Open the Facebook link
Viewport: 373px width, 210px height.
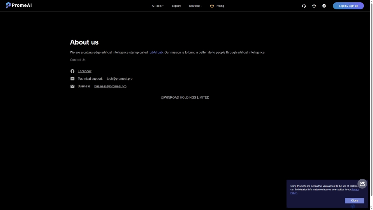(85, 71)
